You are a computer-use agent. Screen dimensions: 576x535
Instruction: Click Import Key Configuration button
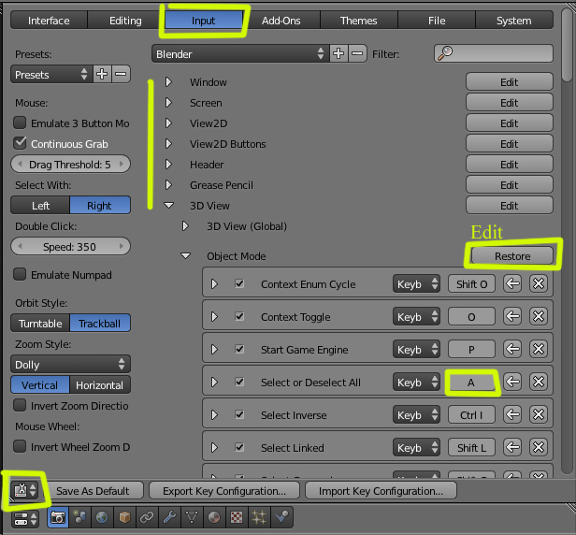click(x=381, y=490)
